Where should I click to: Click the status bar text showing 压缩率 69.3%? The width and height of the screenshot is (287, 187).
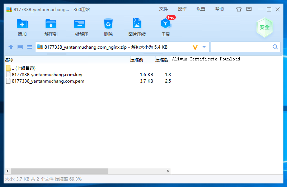(43, 179)
